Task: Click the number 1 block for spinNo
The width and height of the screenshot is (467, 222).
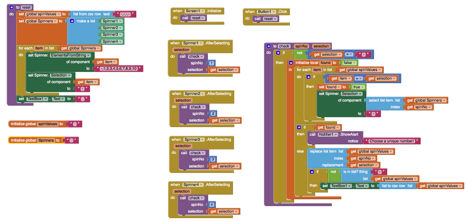Action: [x=211, y=63]
